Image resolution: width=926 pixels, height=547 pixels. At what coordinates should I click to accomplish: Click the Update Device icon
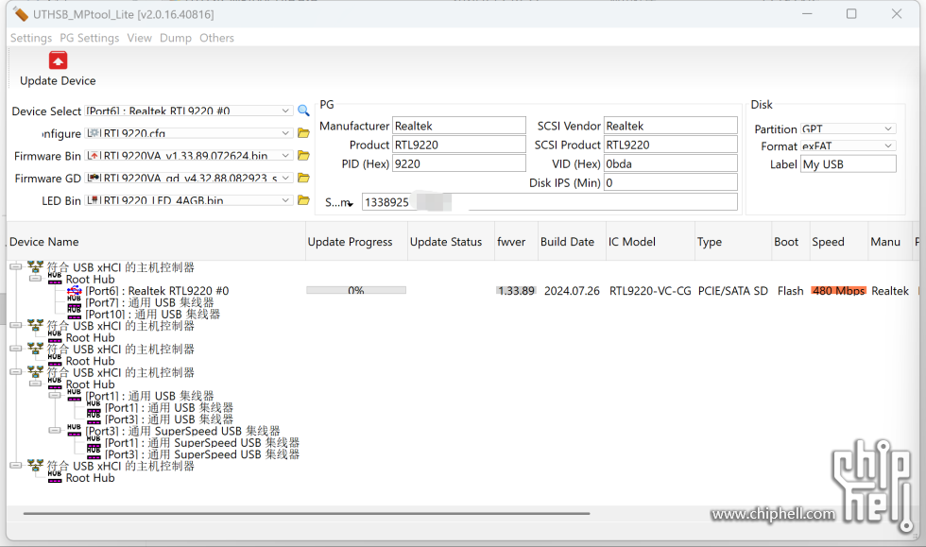pyautogui.click(x=58, y=60)
